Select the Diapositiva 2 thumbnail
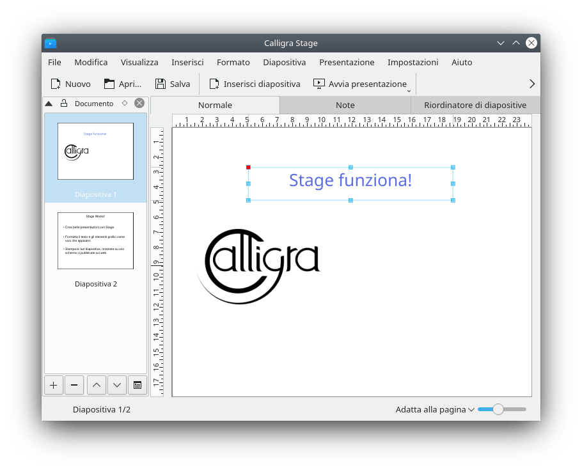The height and width of the screenshot is (470, 582). (x=95, y=241)
